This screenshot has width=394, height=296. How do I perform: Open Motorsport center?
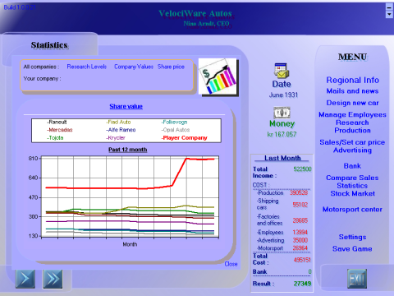352,210
